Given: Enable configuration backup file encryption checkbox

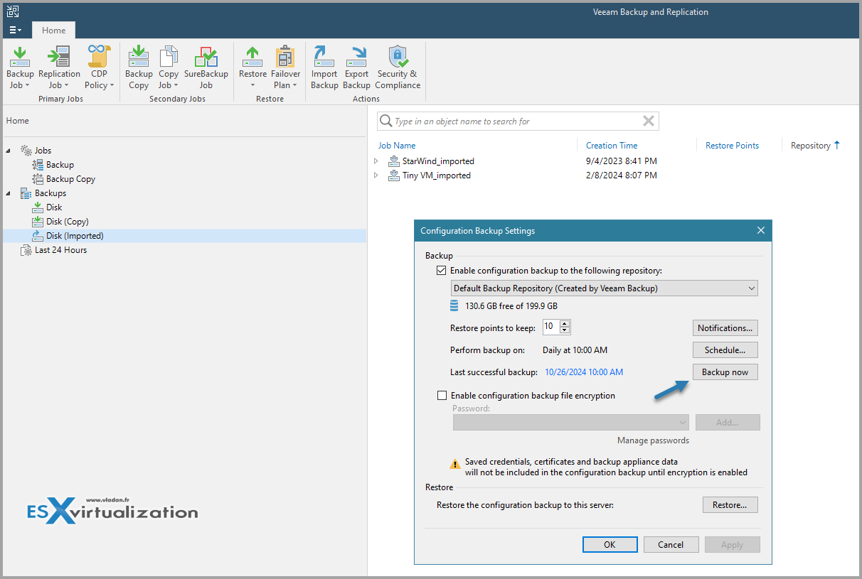Looking at the screenshot, I should (442, 396).
